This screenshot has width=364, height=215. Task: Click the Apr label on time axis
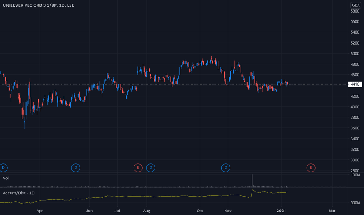pyautogui.click(x=40, y=211)
